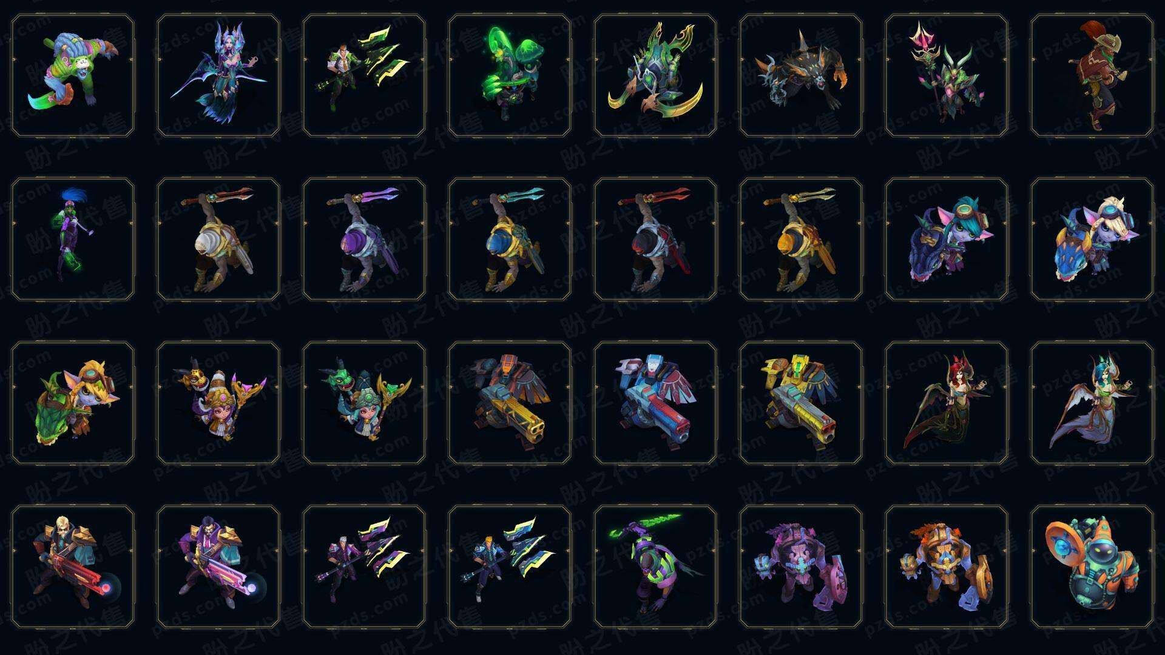1165x655 pixels.
Task: Choose the purple stone golem skin
Action: 801,566
